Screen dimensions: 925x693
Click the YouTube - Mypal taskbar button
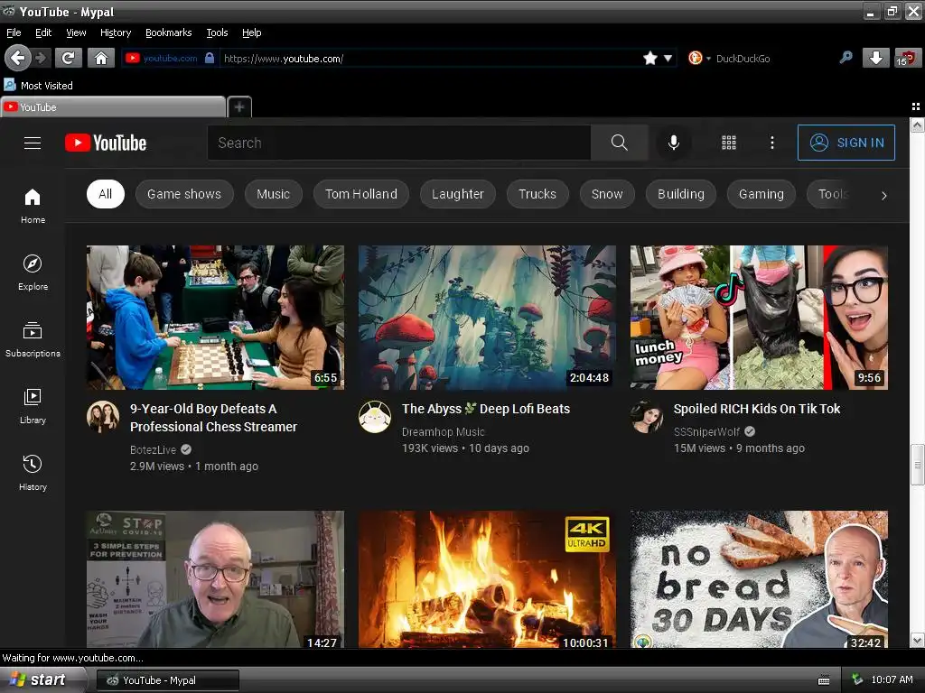click(168, 680)
